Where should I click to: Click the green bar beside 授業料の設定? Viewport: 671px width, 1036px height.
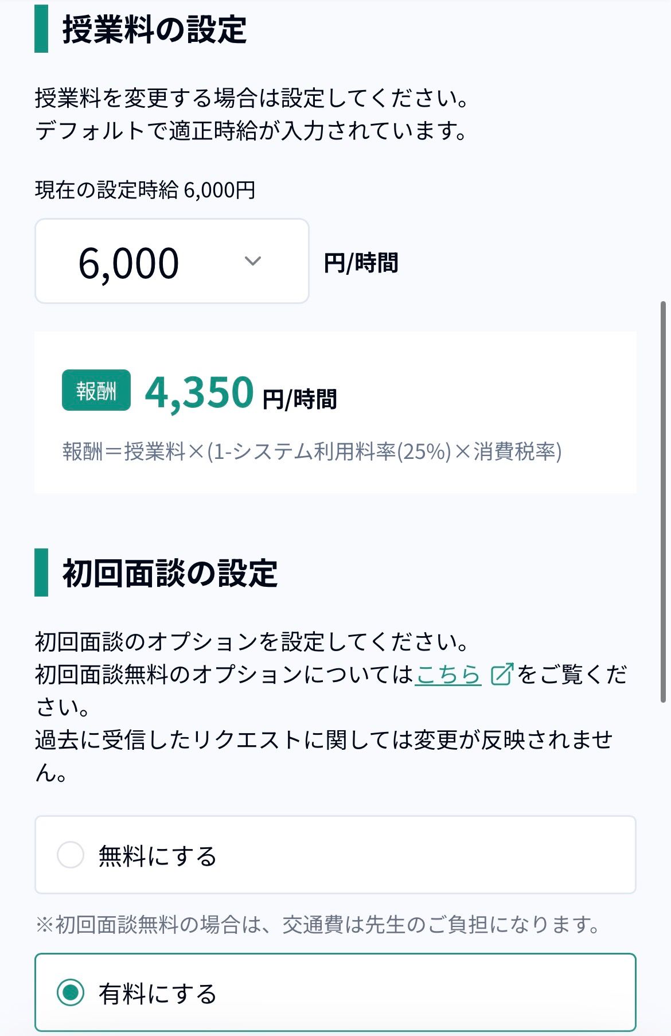41,29
